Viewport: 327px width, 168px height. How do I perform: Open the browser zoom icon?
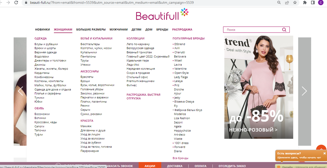pyautogui.click(x=279, y=2)
